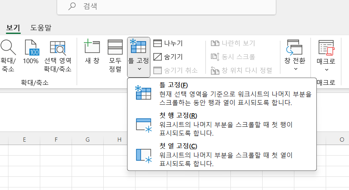This screenshot has height=190, width=349.
Task: Open the 도움말 tab
Action: 41,28
